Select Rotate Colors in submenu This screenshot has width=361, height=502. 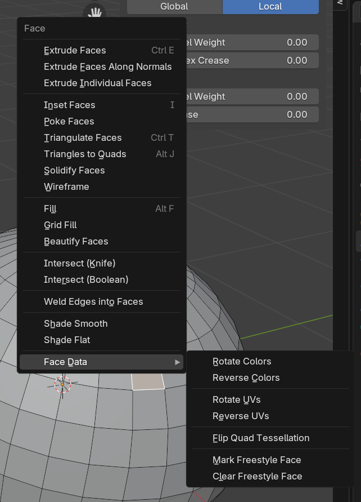(x=270, y=362)
